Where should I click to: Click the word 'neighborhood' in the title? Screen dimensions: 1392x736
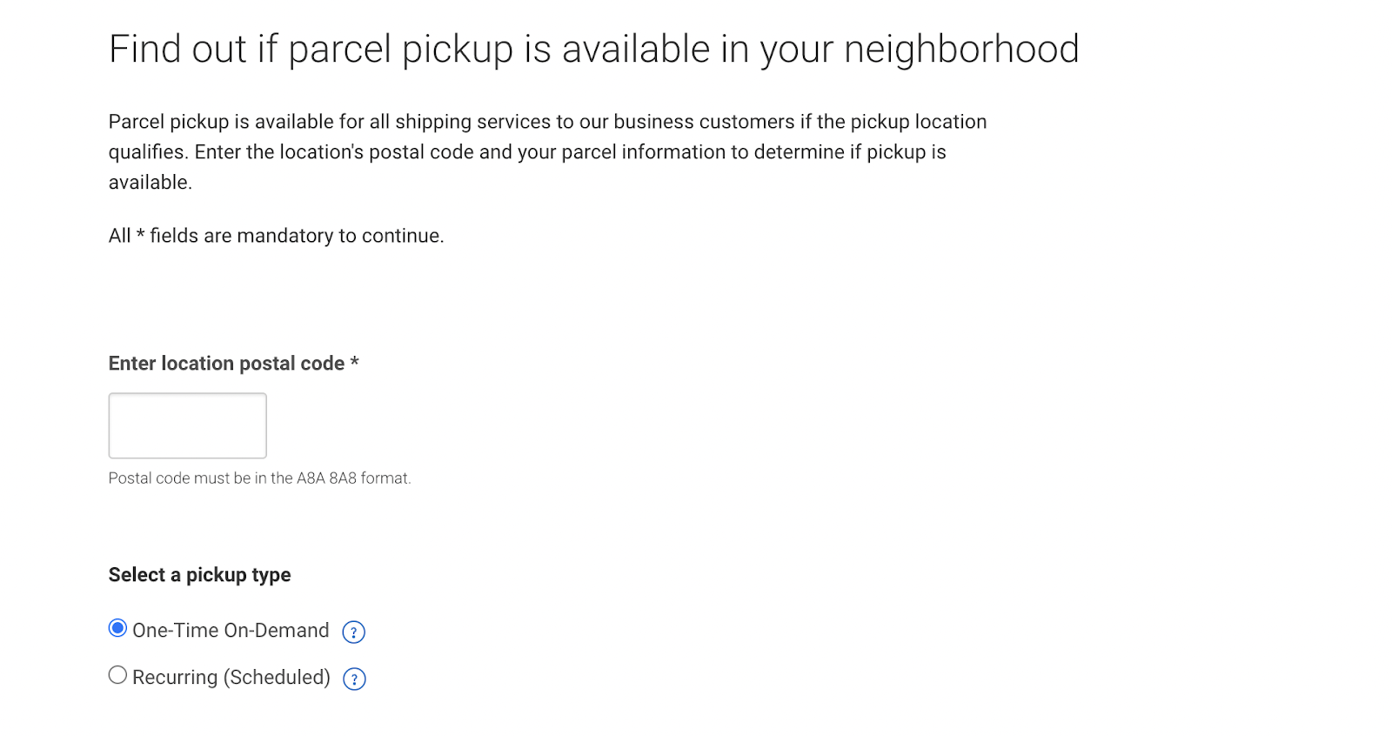coord(961,50)
